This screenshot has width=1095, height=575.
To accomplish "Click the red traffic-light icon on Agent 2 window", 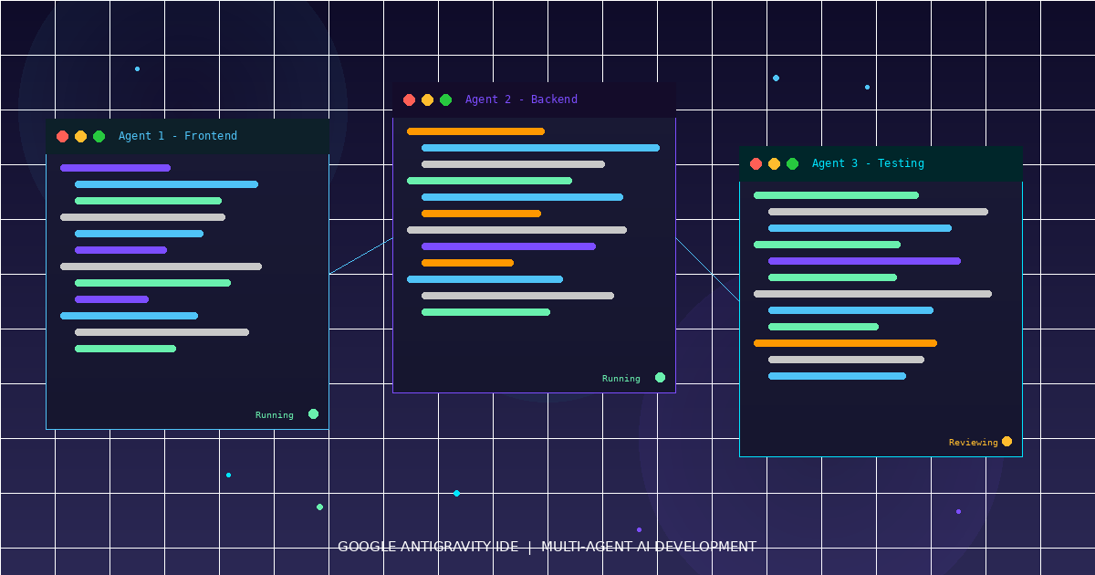I will 409,99.
